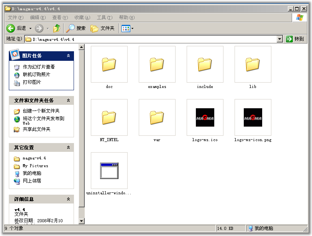The height and width of the screenshot is (236, 312).
Task: Open the Favorites (收藏) menu
Action: (x=82, y=18)
